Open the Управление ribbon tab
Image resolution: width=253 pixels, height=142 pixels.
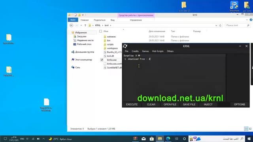pos(136,20)
